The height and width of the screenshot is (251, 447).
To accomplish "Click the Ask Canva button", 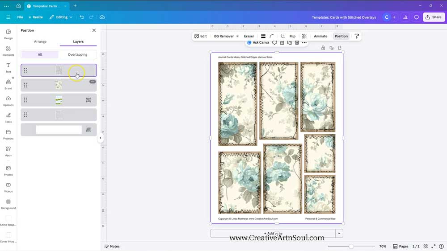I will 258,43.
